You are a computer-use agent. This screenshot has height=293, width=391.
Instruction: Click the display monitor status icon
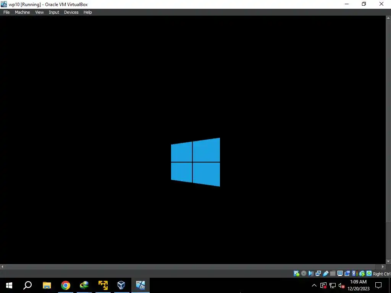tap(340, 274)
